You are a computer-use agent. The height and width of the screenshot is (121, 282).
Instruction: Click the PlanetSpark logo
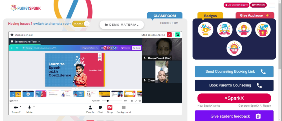click(x=26, y=8)
